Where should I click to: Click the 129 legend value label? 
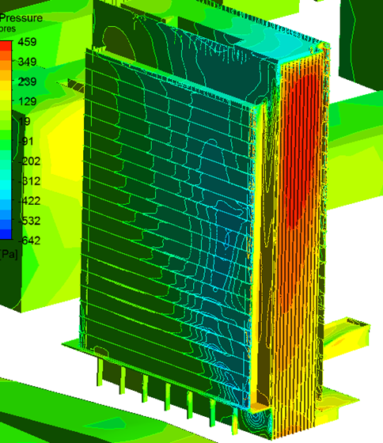click(x=28, y=101)
